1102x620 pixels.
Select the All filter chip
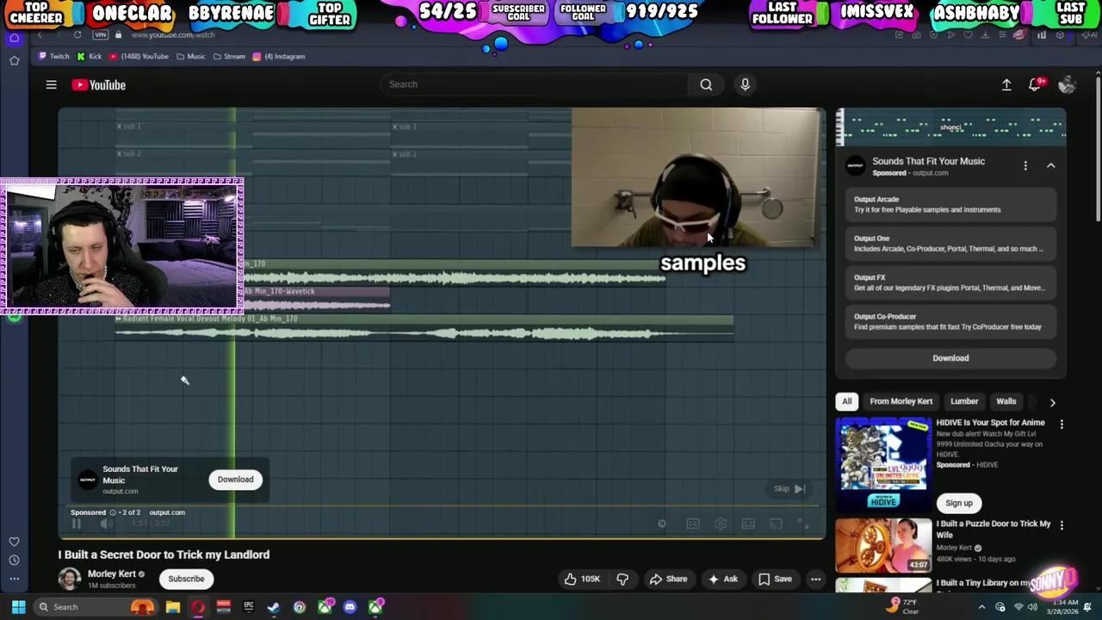coord(846,401)
